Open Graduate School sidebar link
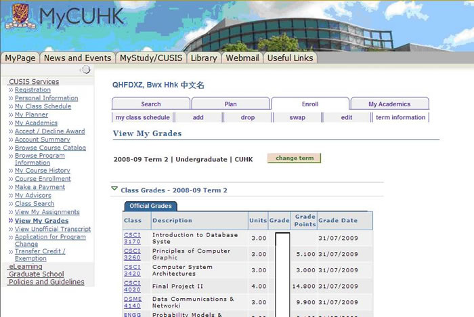The height and width of the screenshot is (317, 474). 37,274
